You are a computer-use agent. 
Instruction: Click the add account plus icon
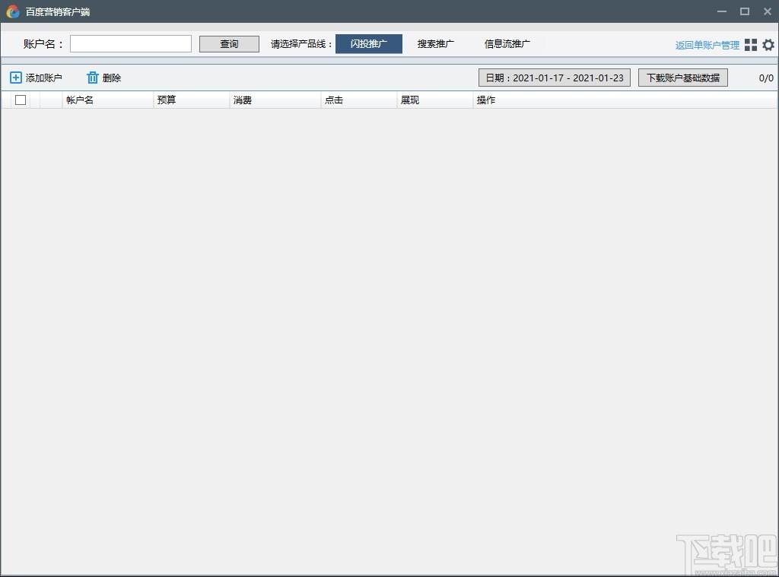(x=16, y=78)
